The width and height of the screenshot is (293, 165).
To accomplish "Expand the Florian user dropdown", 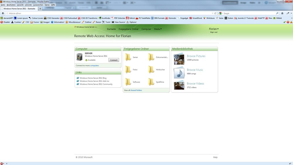I will pyautogui.click(x=214, y=29).
